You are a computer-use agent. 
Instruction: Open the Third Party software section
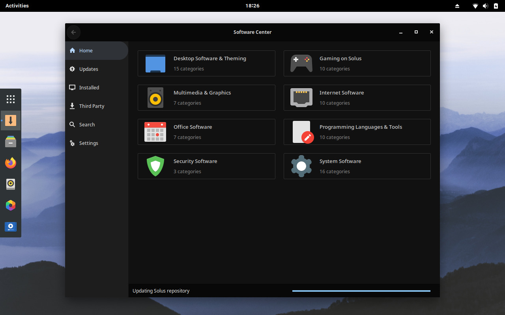[x=92, y=106]
